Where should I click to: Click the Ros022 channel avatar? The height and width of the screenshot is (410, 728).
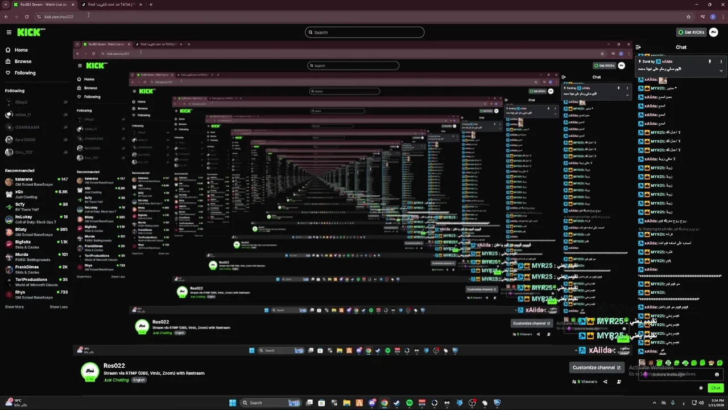pyautogui.click(x=89, y=372)
